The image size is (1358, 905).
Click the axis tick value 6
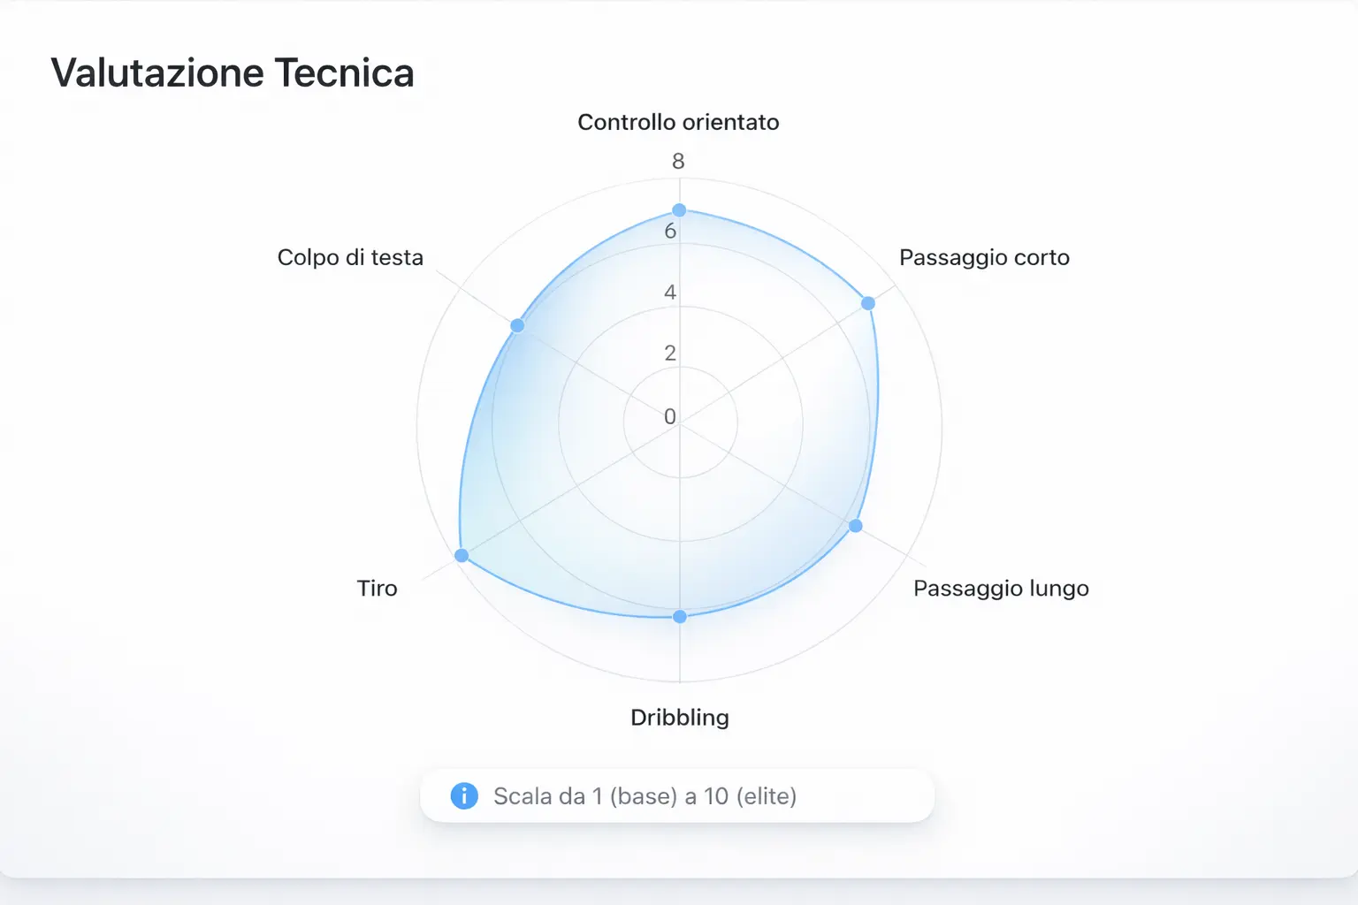pos(670,232)
